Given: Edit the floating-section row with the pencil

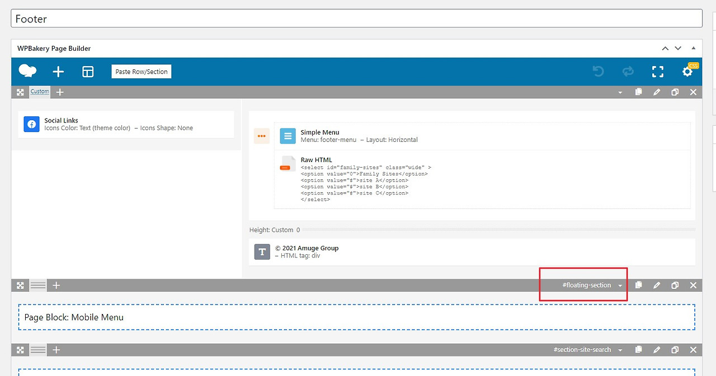Looking at the screenshot, I should pos(657,285).
